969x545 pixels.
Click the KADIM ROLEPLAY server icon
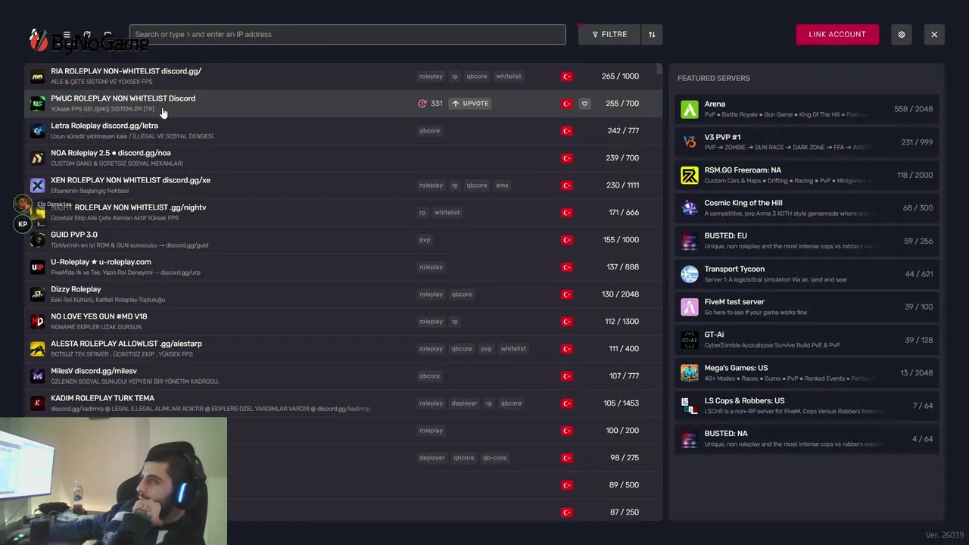point(37,403)
